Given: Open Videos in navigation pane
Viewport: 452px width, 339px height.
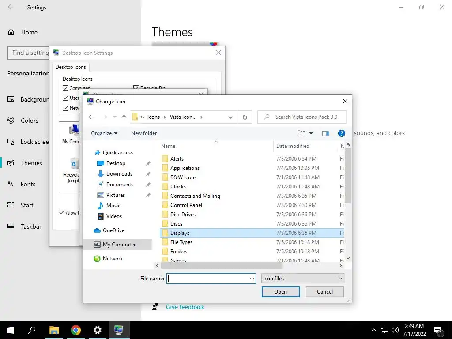Looking at the screenshot, I should pos(114,216).
